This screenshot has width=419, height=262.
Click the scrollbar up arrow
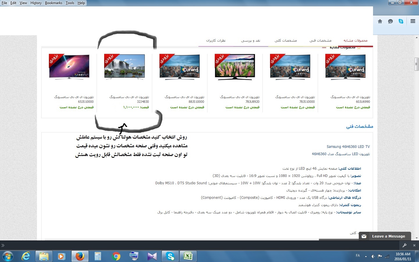pyautogui.click(x=417, y=38)
